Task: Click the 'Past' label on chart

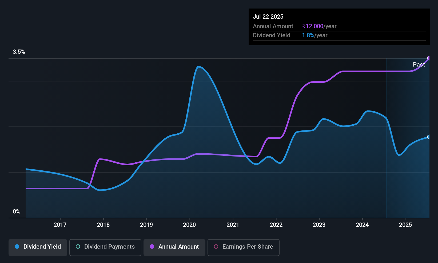Action: 419,65
